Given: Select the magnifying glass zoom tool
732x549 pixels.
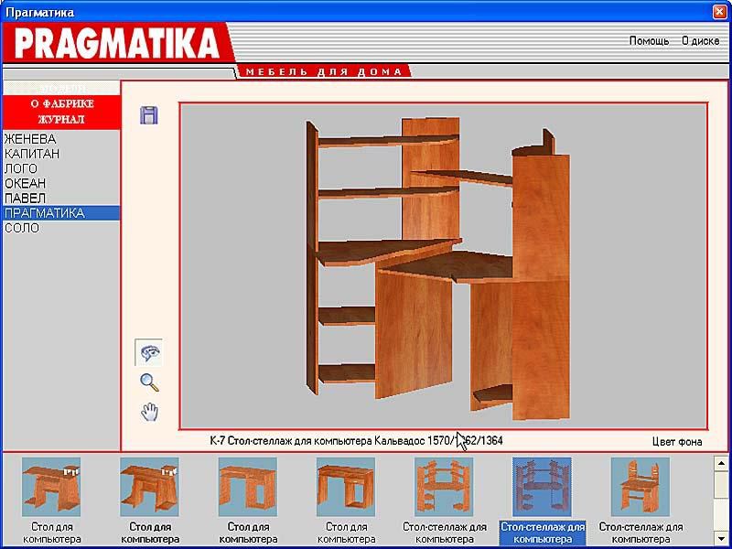Looking at the screenshot, I should click(149, 382).
